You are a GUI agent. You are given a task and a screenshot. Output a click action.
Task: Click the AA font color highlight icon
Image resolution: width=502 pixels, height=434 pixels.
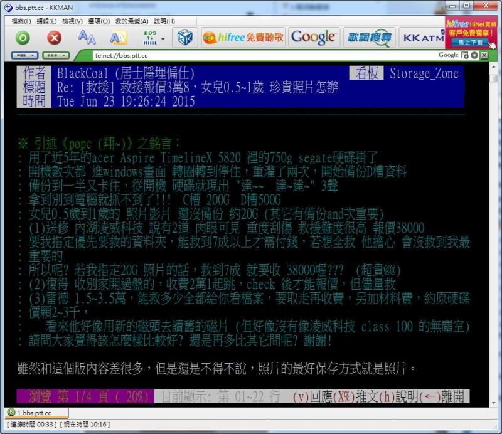[x=119, y=38]
